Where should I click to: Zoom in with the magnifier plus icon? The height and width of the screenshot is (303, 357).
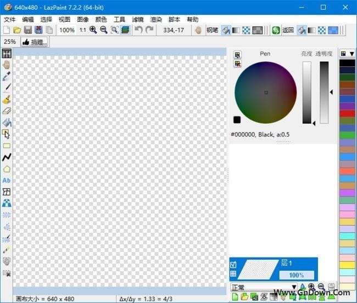[93, 30]
